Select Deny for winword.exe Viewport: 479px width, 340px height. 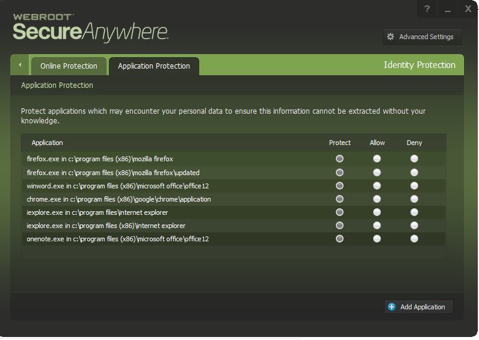[414, 186]
